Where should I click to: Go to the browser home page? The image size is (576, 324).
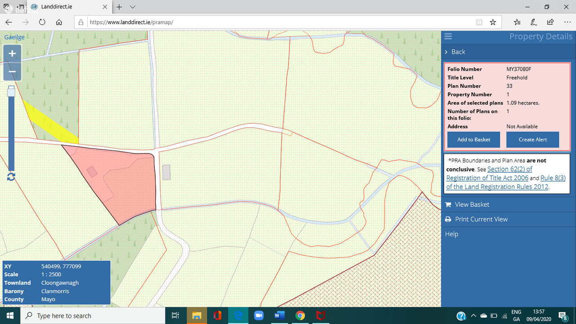(59, 22)
